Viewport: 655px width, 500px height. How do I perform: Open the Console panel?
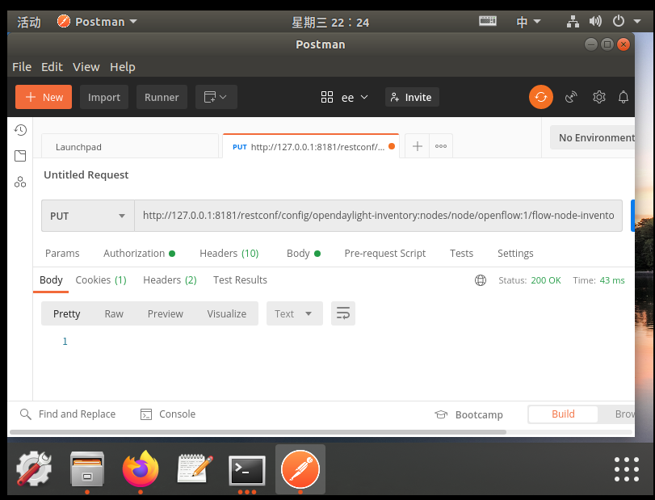click(x=168, y=414)
